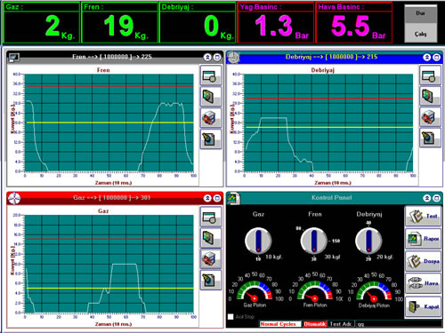Adjust the Fren force knob dial

[x=314, y=241]
